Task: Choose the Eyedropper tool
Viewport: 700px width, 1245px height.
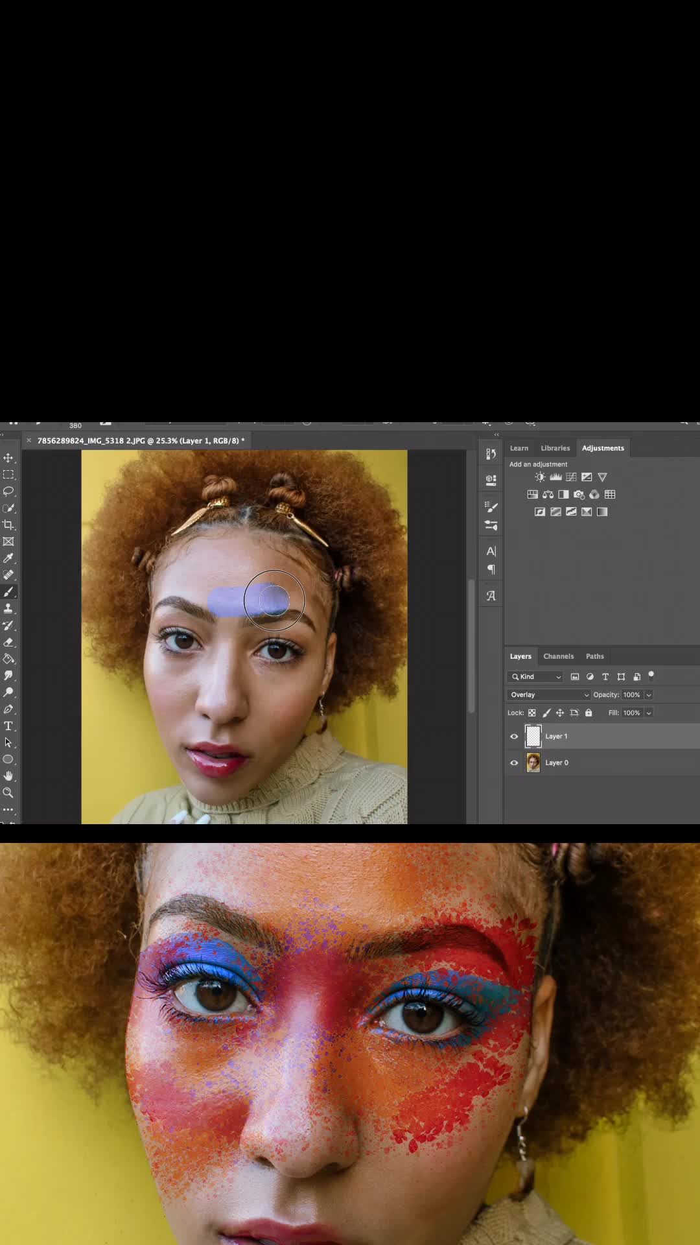Action: (x=8, y=558)
